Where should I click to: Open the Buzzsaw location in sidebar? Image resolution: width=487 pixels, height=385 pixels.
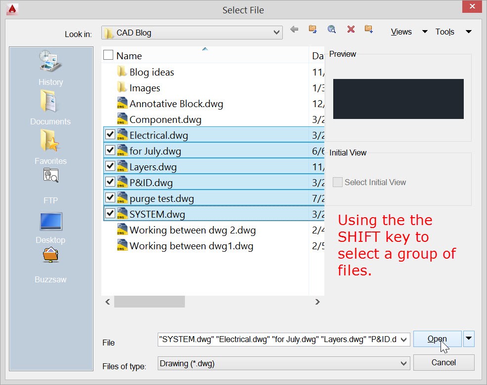[50, 265]
